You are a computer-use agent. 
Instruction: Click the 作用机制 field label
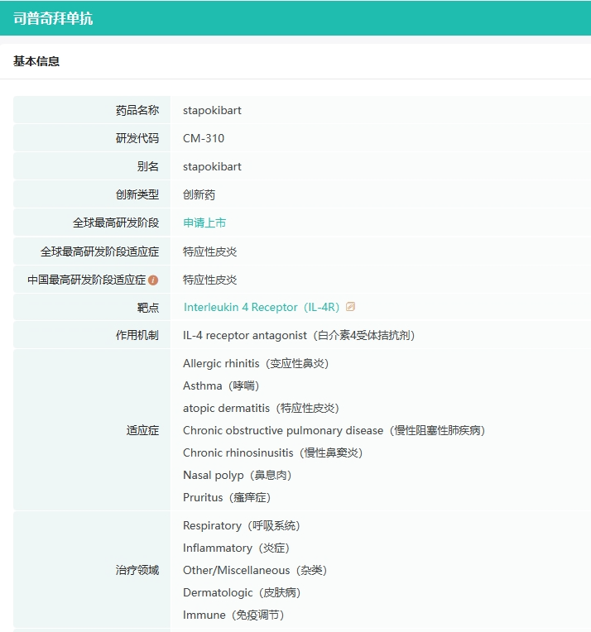137,335
